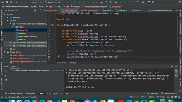
Task: Open the profiler gauge icon in toolbar
Action: pyautogui.click(x=88, y=2)
